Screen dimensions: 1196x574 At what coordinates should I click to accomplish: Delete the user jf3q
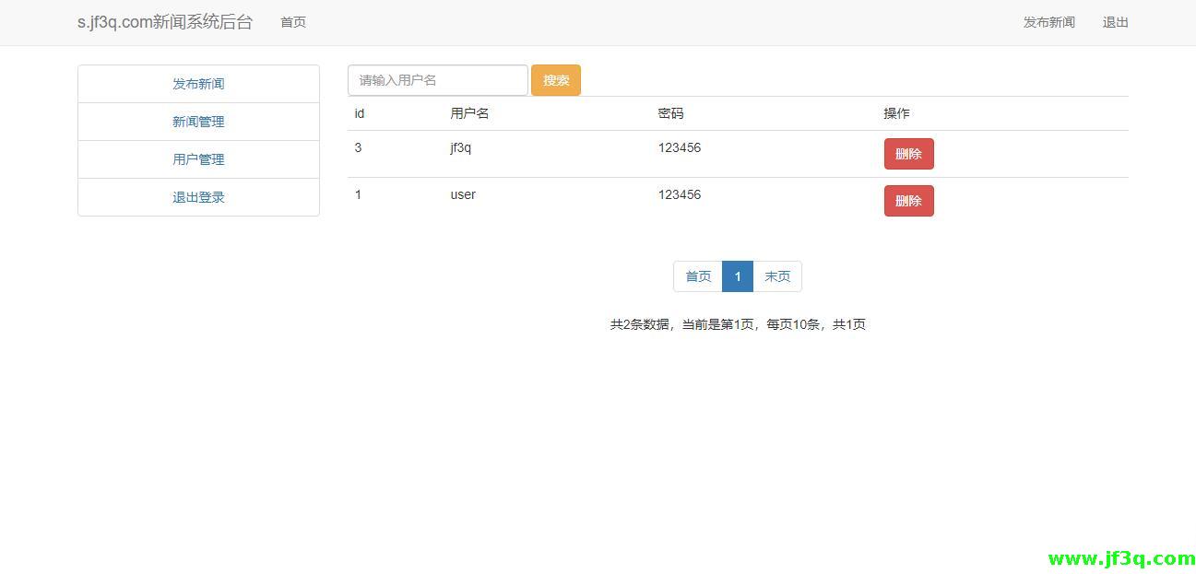tap(908, 154)
